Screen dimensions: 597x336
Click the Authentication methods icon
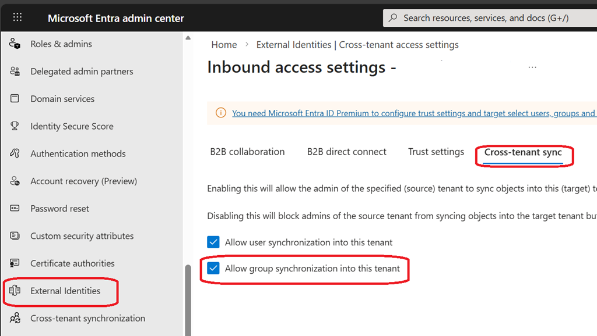point(15,153)
